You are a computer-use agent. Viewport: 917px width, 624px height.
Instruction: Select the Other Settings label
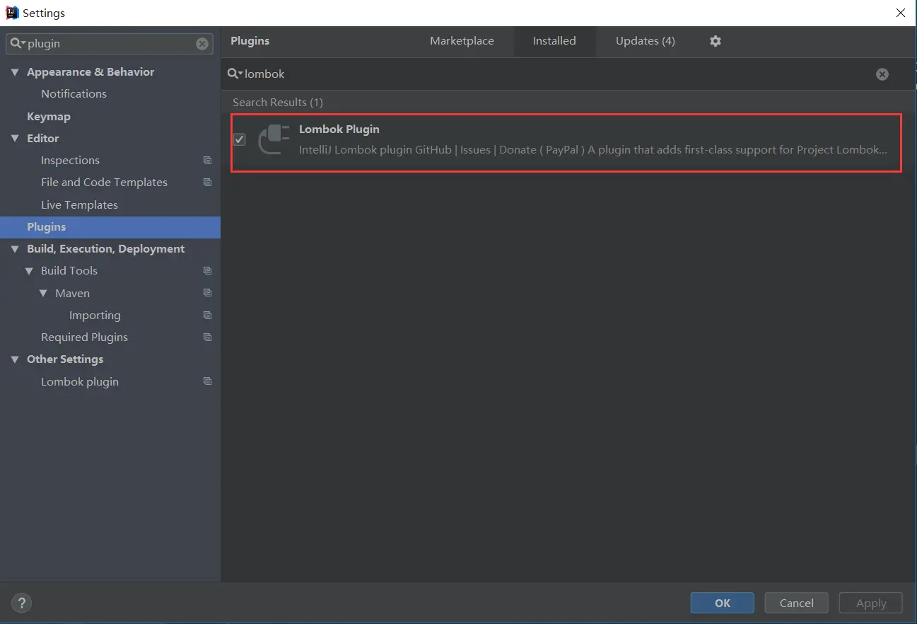point(65,359)
